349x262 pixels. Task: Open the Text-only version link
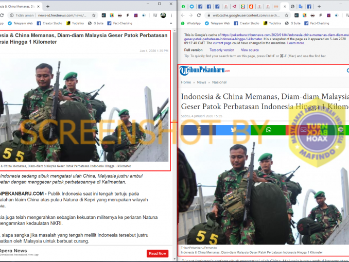pos(222,50)
